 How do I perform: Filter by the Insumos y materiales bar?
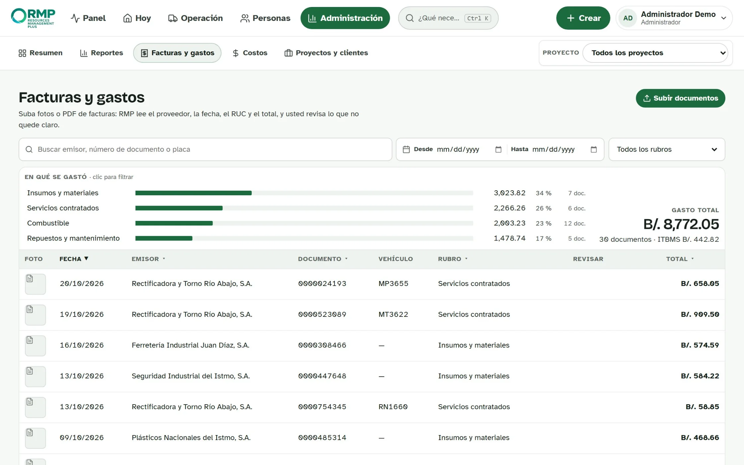pyautogui.click(x=304, y=193)
